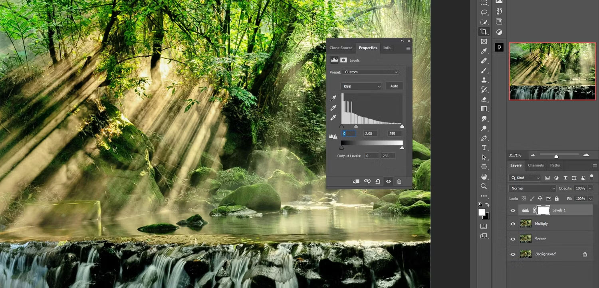
Task: Select the Crop tool
Action: point(484,32)
